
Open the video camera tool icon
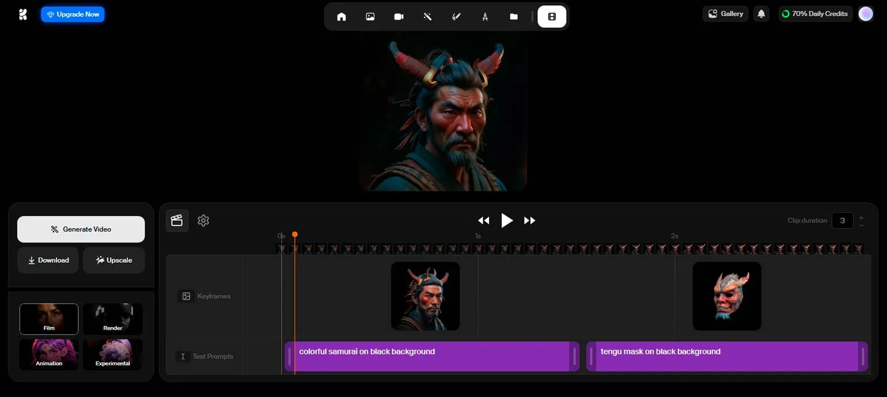pyautogui.click(x=399, y=17)
